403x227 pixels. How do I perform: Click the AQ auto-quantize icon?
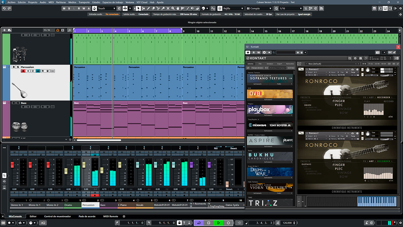[x=44, y=223]
